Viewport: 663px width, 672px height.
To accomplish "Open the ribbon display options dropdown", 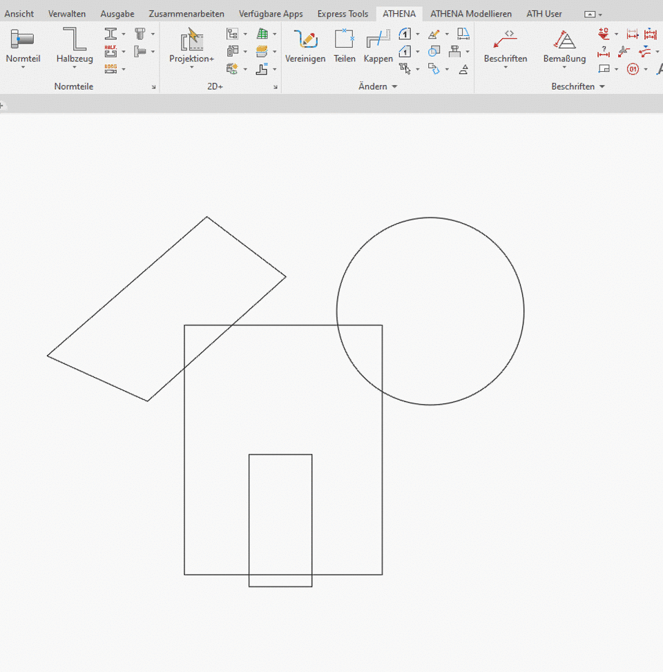I will point(593,15).
